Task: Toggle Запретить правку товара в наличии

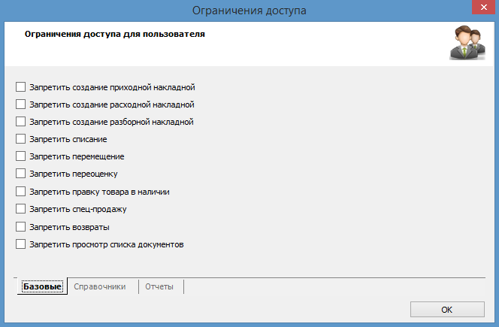Action: pos(21,192)
